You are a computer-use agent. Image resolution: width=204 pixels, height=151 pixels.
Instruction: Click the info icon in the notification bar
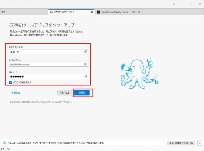coord(4,143)
